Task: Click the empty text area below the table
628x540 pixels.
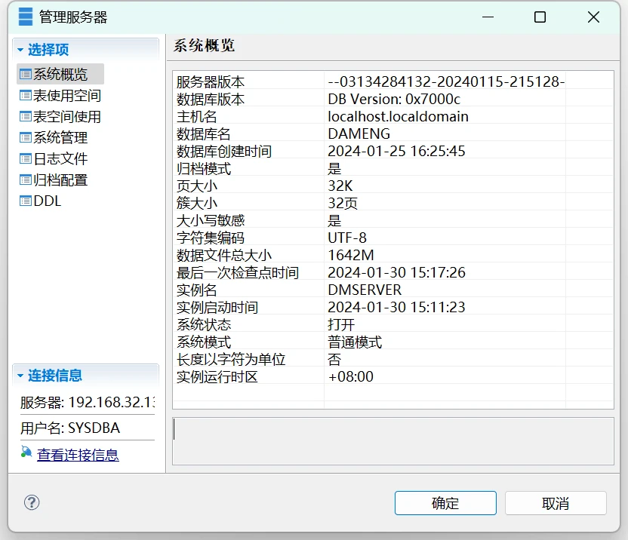Action: tap(392, 440)
